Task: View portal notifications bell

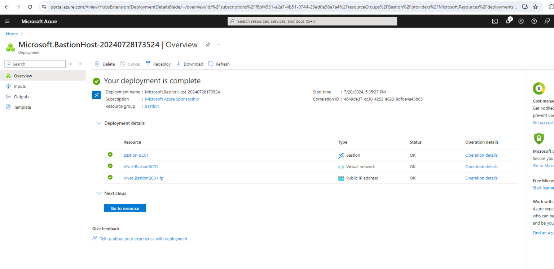Action: [508, 21]
